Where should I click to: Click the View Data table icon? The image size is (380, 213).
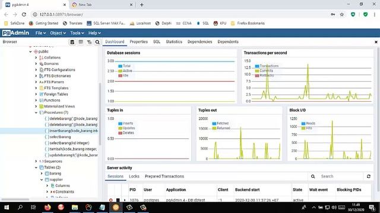(81, 42)
